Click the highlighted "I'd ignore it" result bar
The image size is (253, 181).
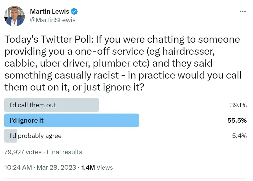71,120
